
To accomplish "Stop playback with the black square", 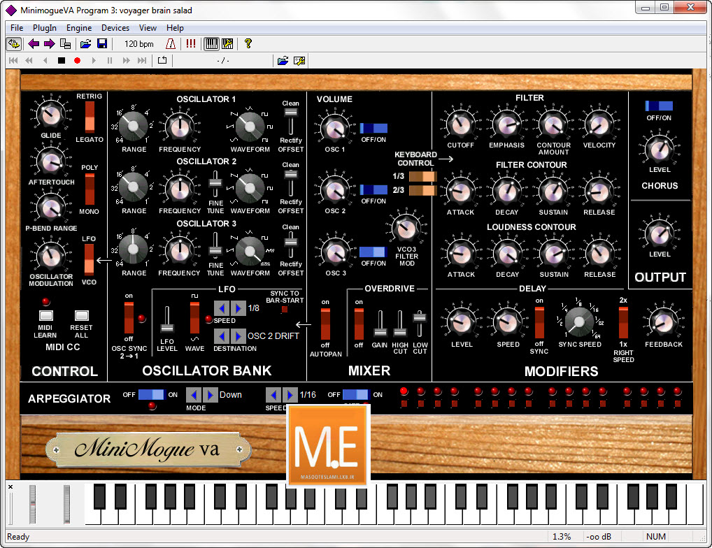I will coord(62,60).
